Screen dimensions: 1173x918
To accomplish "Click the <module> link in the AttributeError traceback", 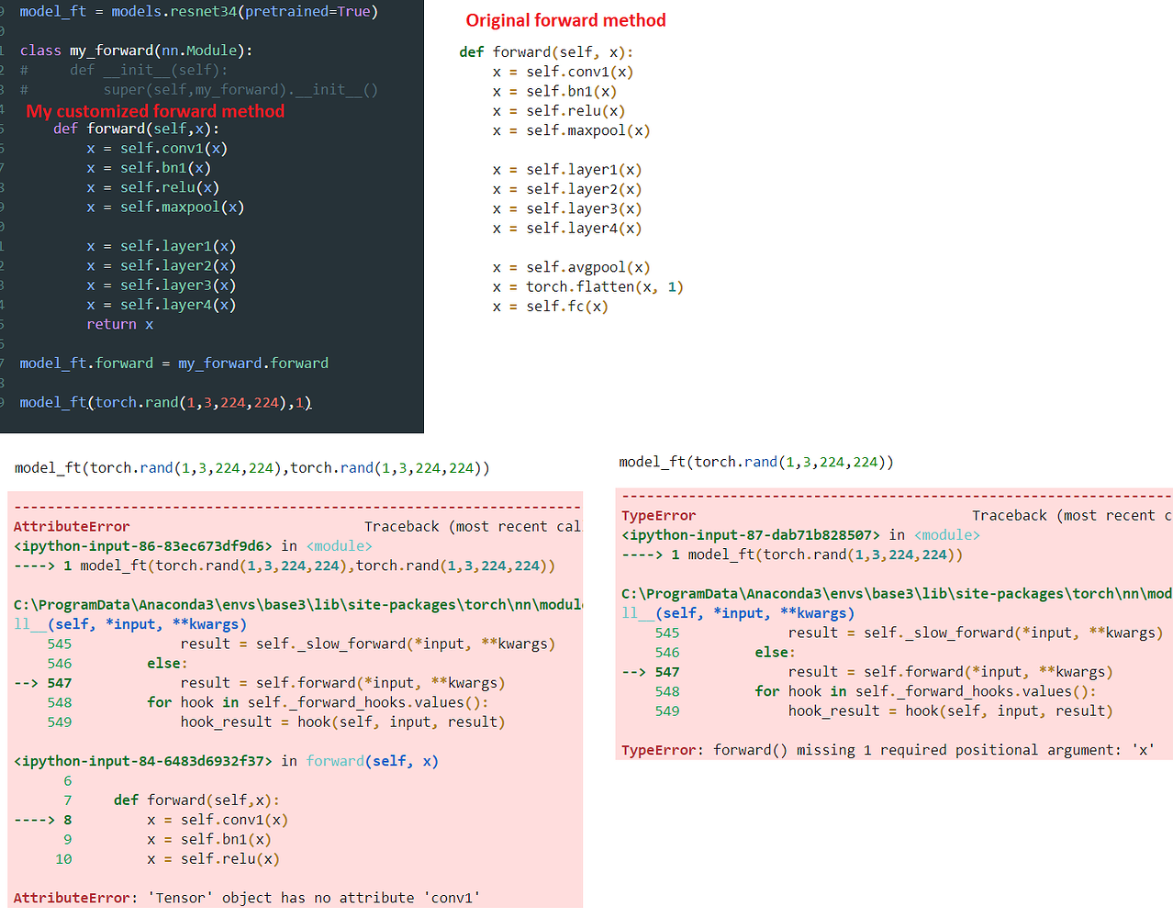I will tap(339, 546).
